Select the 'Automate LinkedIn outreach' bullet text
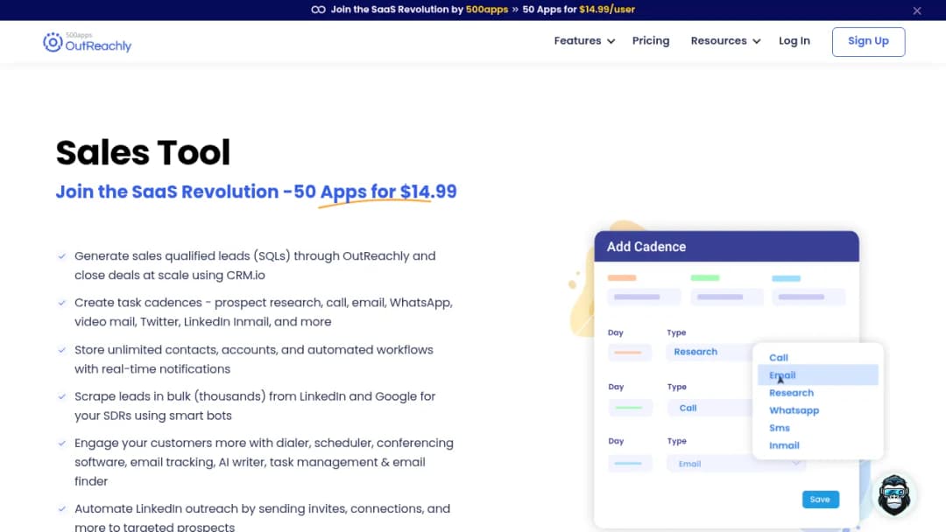The width and height of the screenshot is (946, 532). 262,517
